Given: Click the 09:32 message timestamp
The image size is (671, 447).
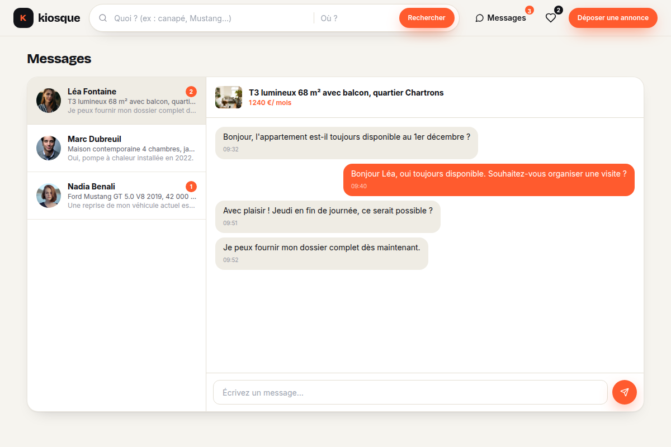Looking at the screenshot, I should (x=231, y=150).
